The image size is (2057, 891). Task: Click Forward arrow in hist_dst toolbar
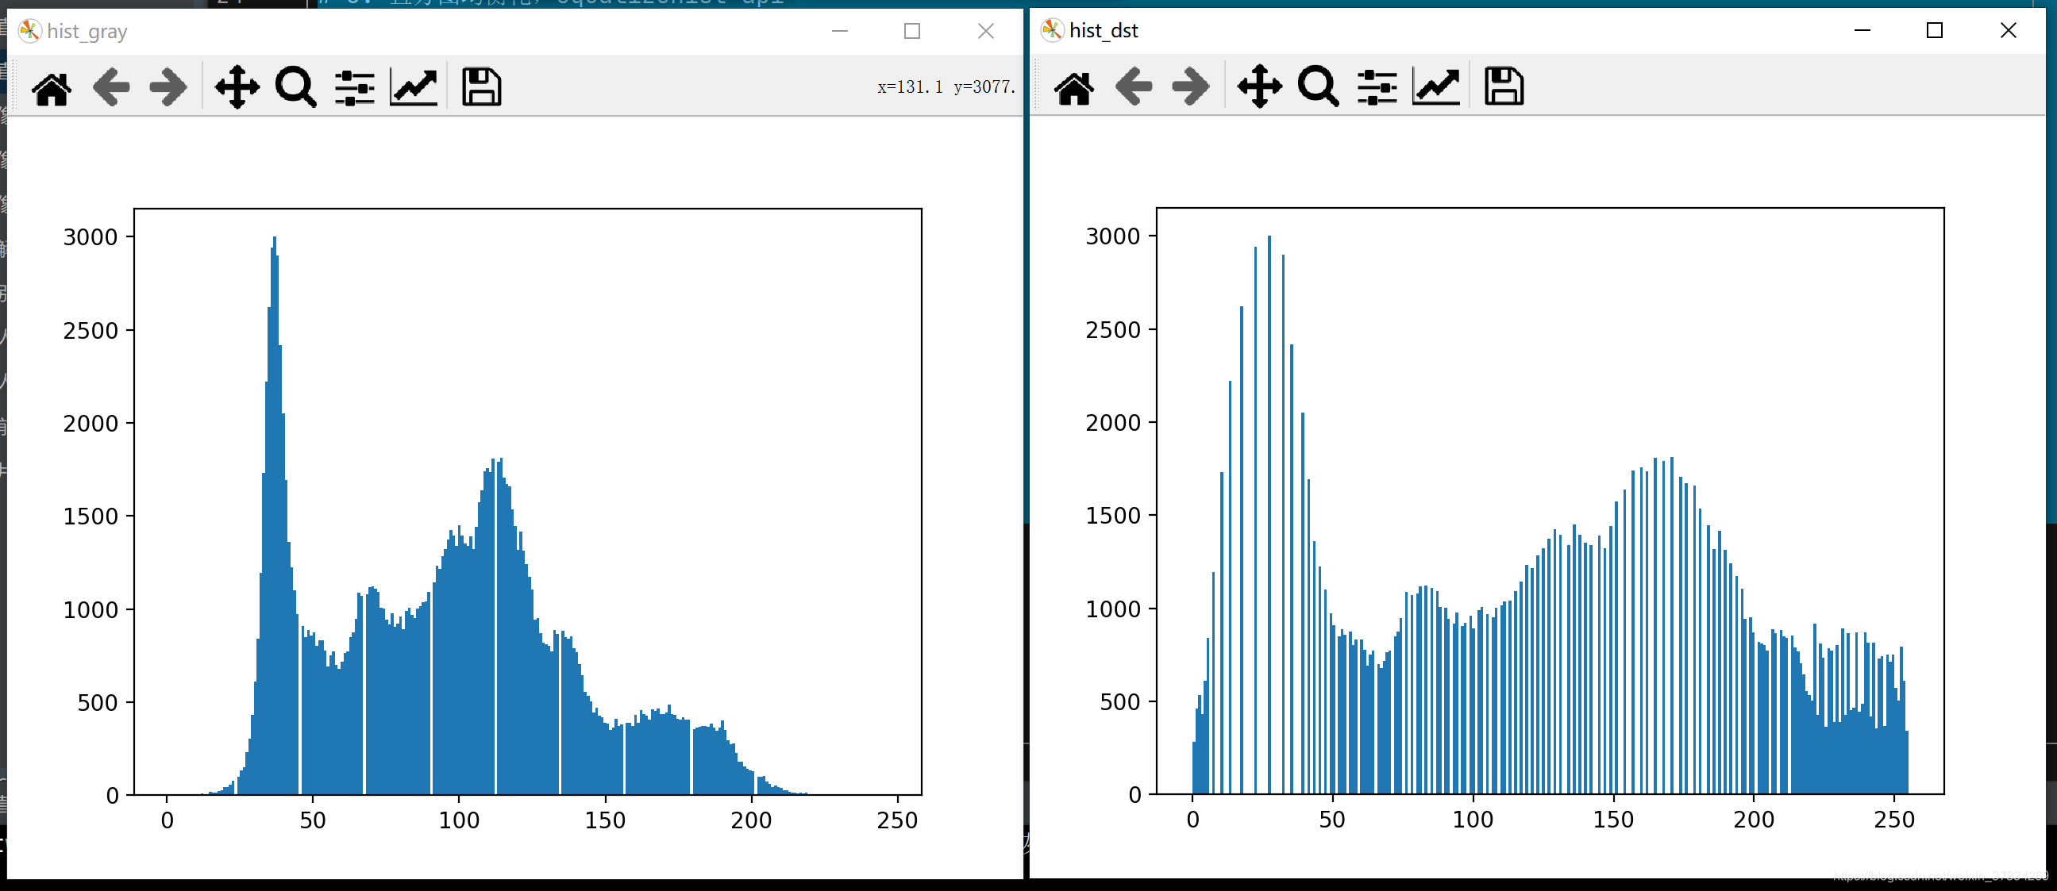(1191, 87)
